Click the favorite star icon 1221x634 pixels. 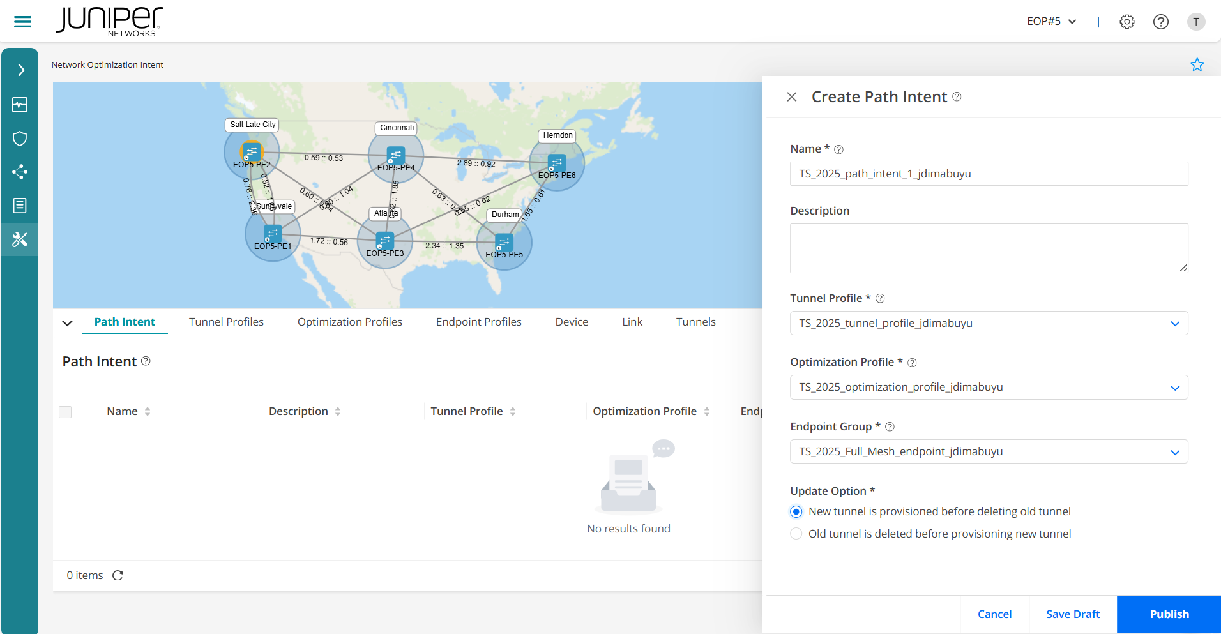1197,64
